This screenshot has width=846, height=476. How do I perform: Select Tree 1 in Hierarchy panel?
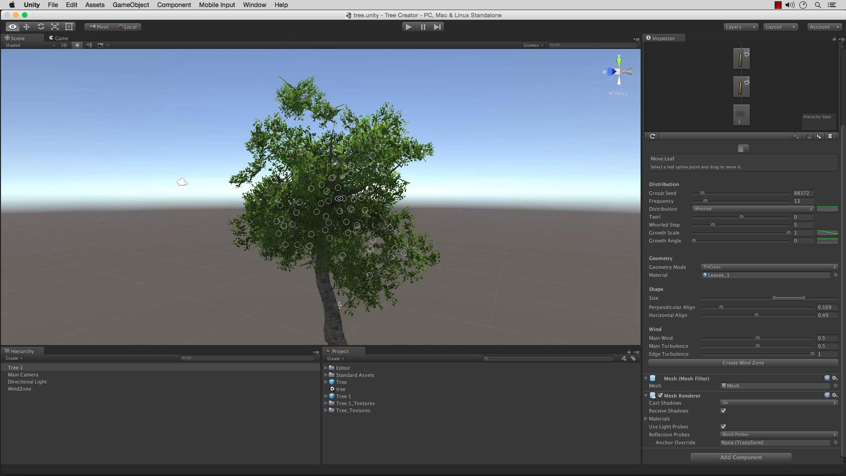pos(15,367)
